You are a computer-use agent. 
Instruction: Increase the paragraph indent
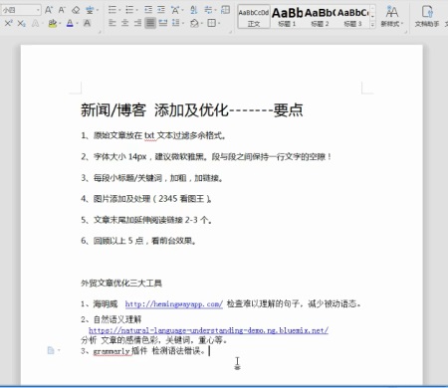[161, 10]
